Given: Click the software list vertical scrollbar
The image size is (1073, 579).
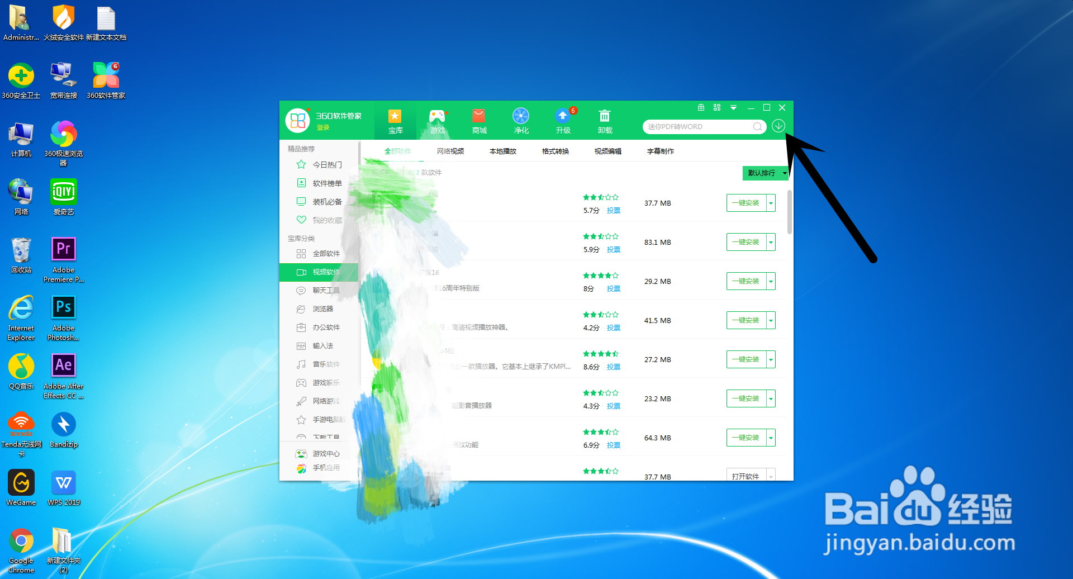Looking at the screenshot, I should point(790,212).
